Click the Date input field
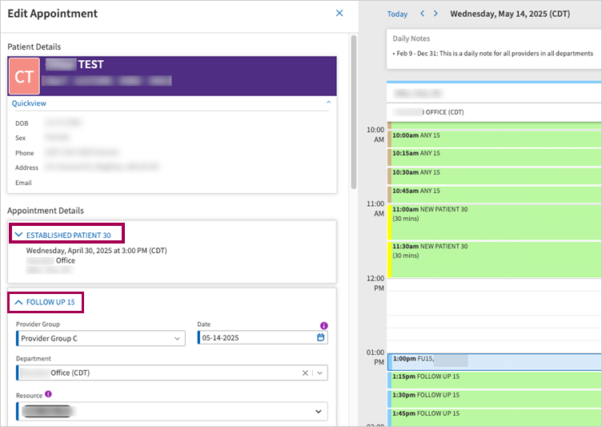This screenshot has width=602, height=427. (255, 338)
